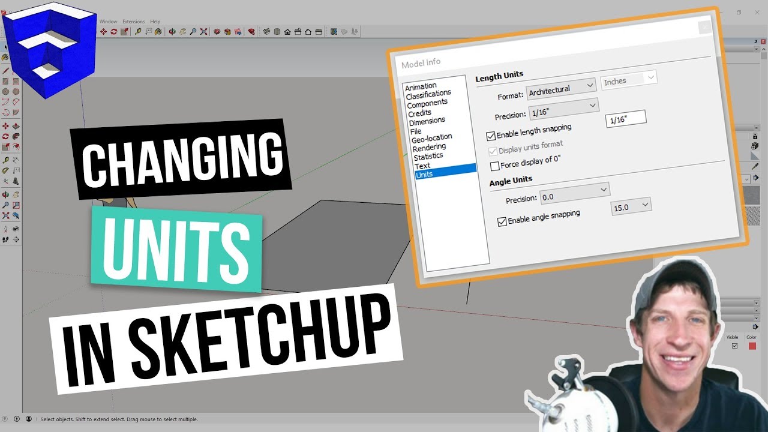Select the Circle tool in the left palette
The image size is (768, 432).
click(5, 91)
